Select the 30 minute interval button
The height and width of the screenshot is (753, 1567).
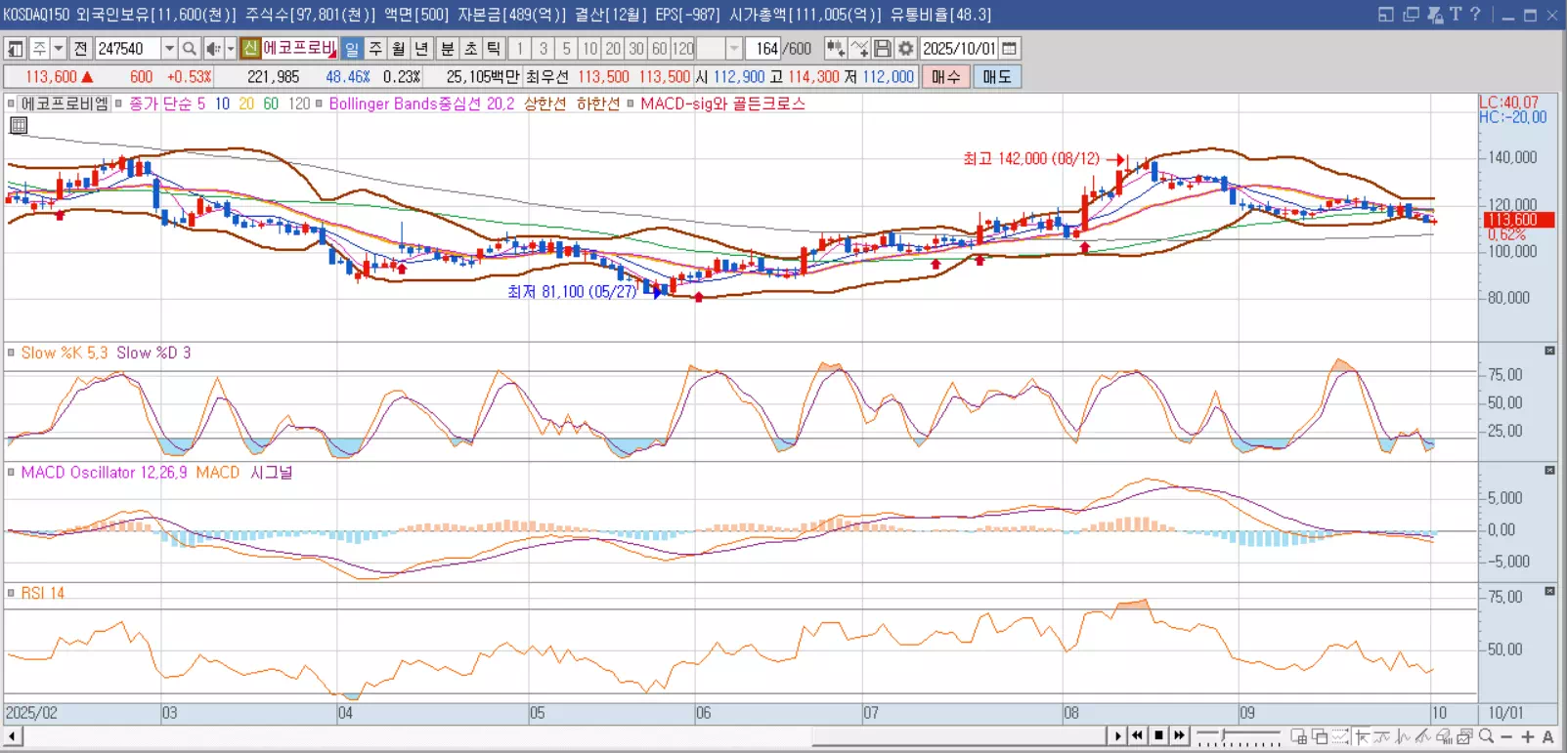coord(636,48)
